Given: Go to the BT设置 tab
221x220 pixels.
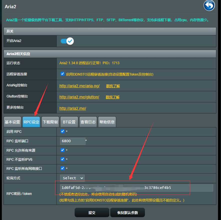Looking at the screenshot, I should coord(69,122).
